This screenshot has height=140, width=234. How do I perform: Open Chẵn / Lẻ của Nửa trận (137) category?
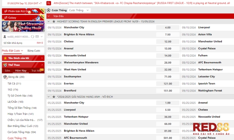pos(25,120)
